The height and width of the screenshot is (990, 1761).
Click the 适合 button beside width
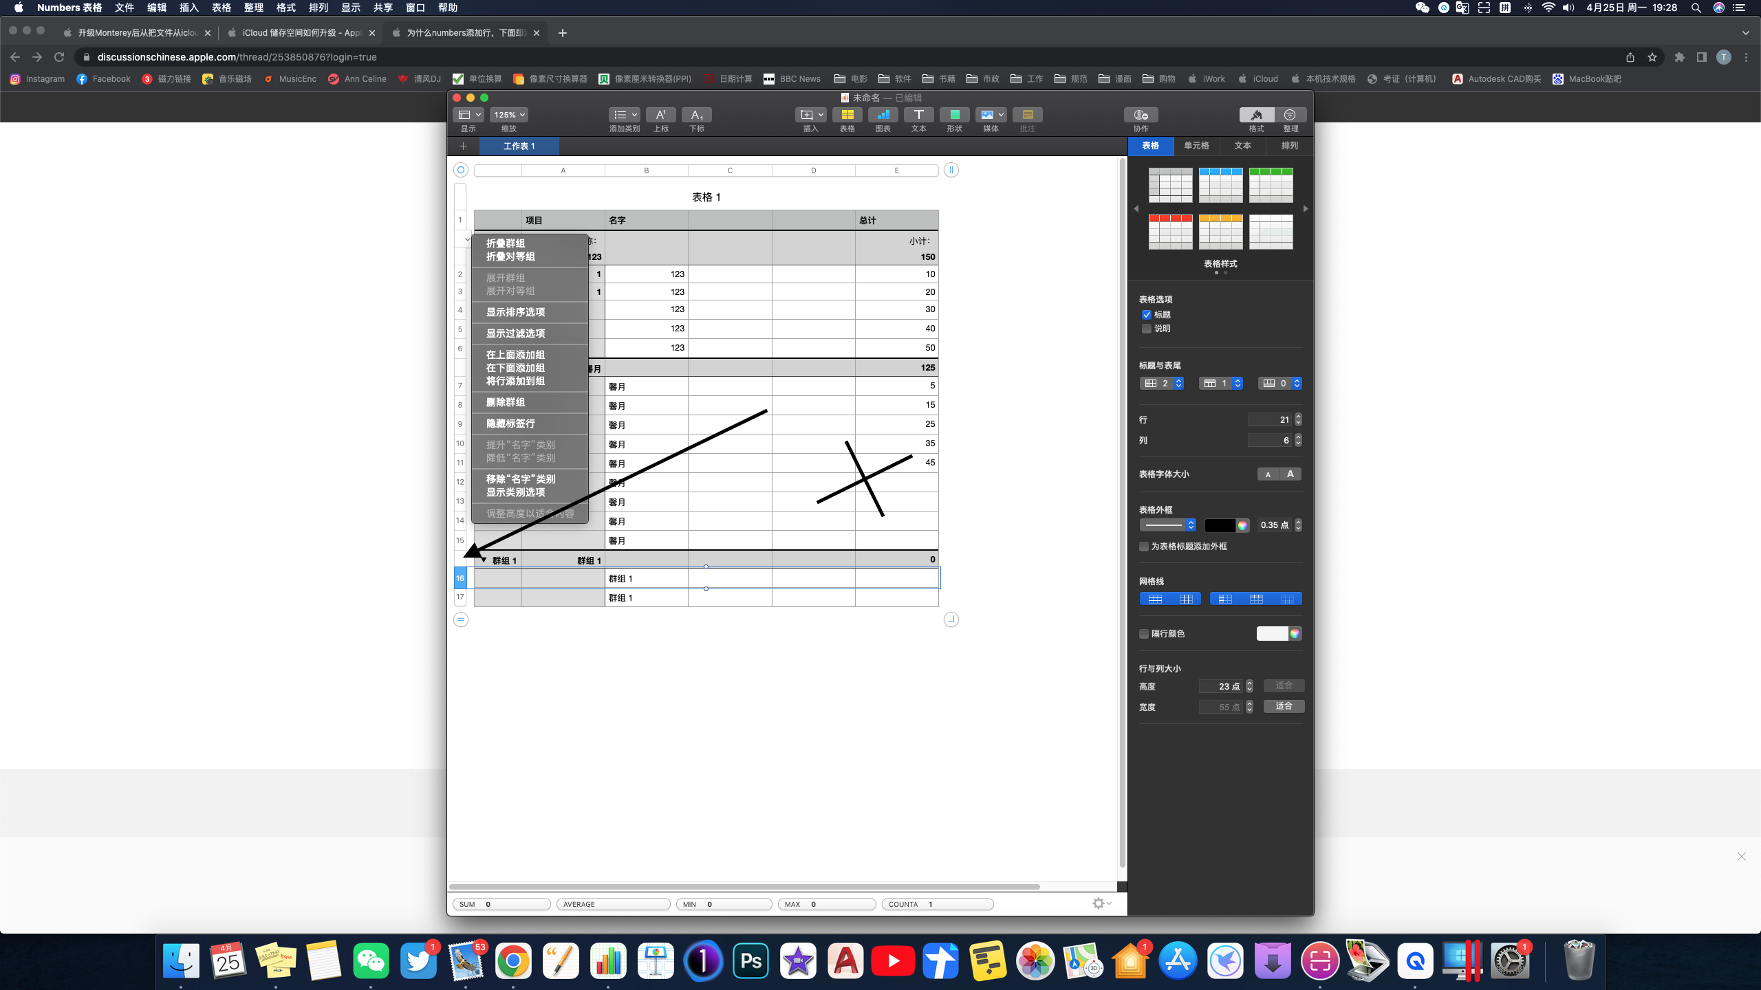coord(1284,706)
